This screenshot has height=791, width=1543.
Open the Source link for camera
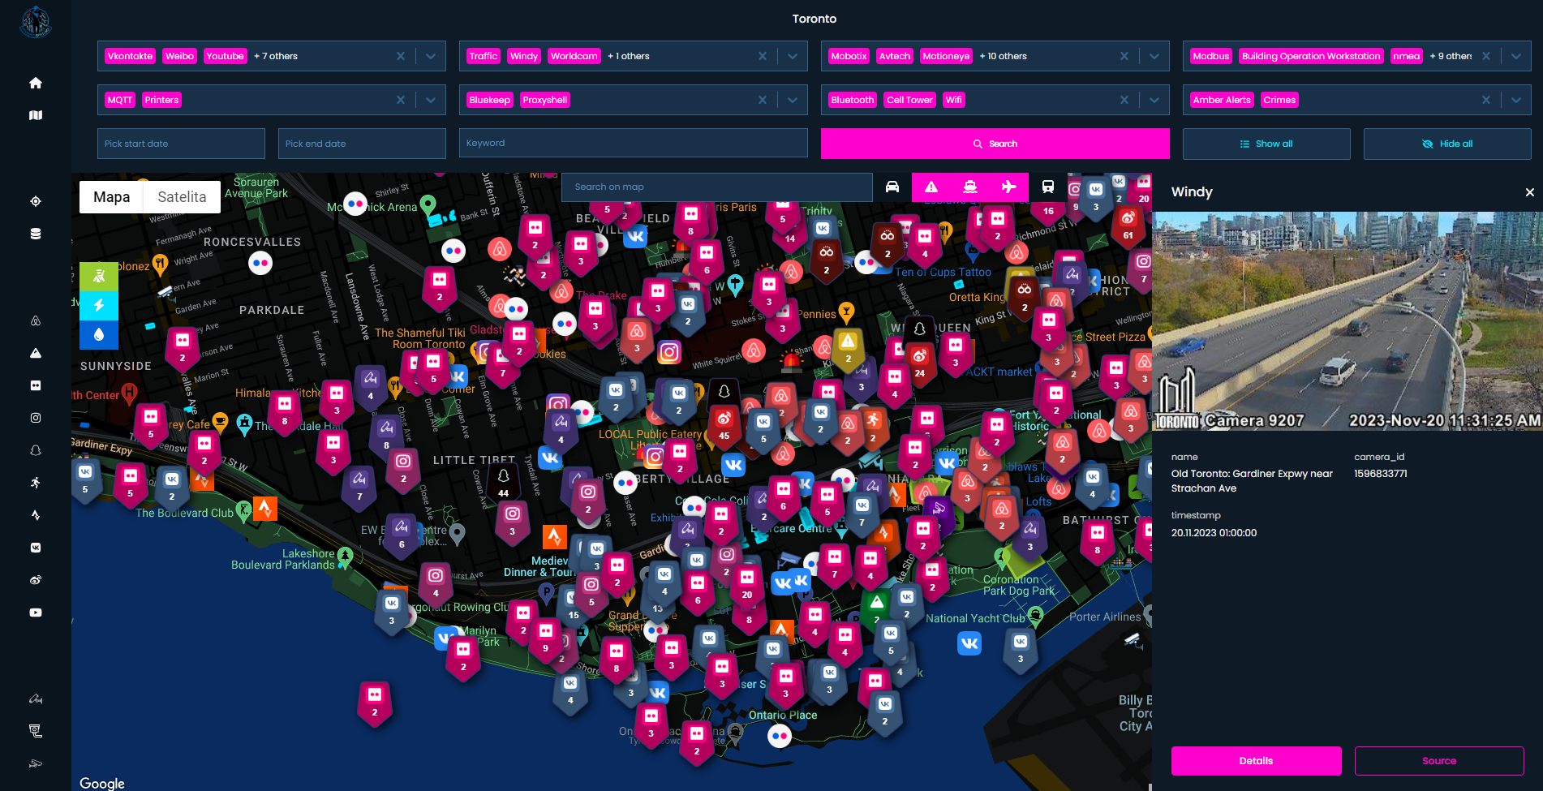pyautogui.click(x=1439, y=761)
